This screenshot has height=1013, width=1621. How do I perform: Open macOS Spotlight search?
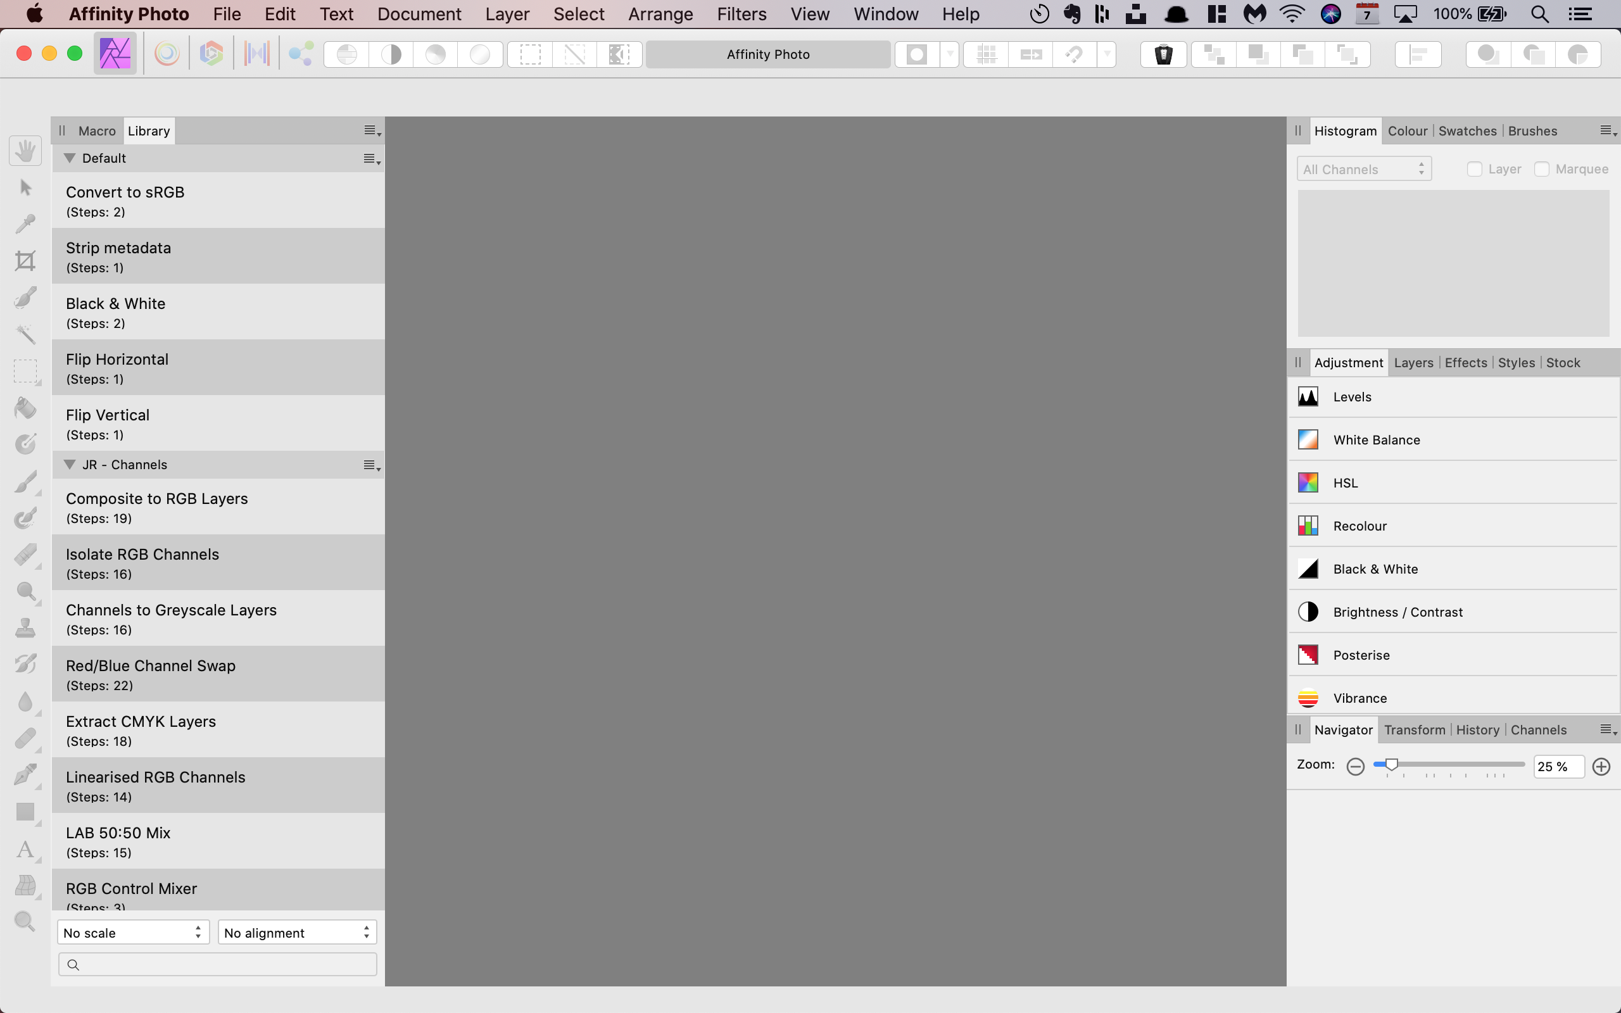[1539, 14]
